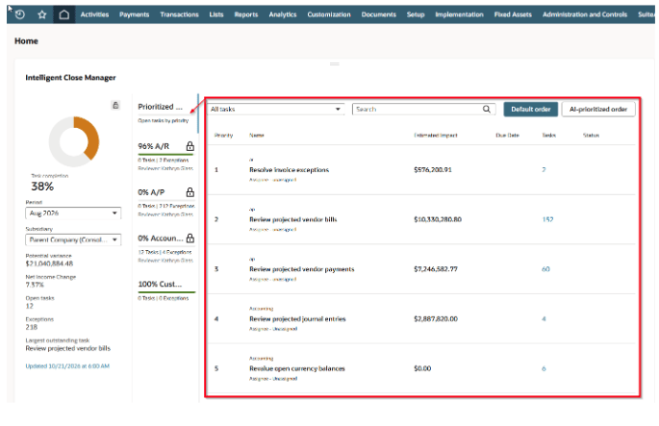This screenshot has height=426, width=659.
Task: Click the $576,200.91 estimated impact value
Action: click(433, 170)
